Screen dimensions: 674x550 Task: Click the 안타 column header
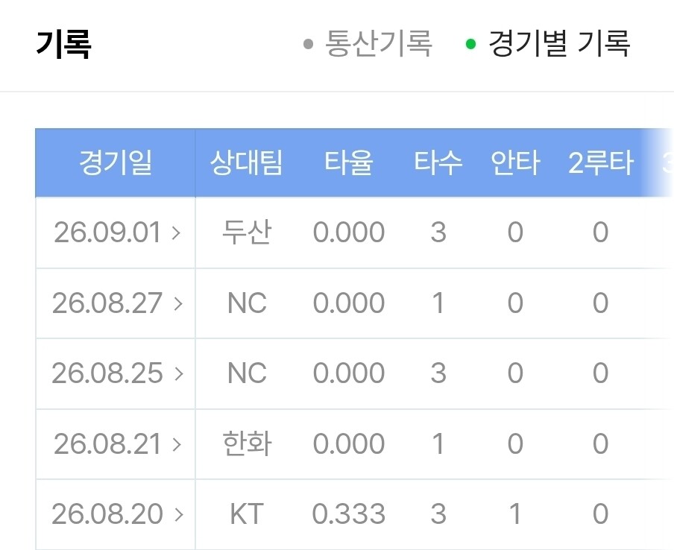pyautogui.click(x=515, y=162)
